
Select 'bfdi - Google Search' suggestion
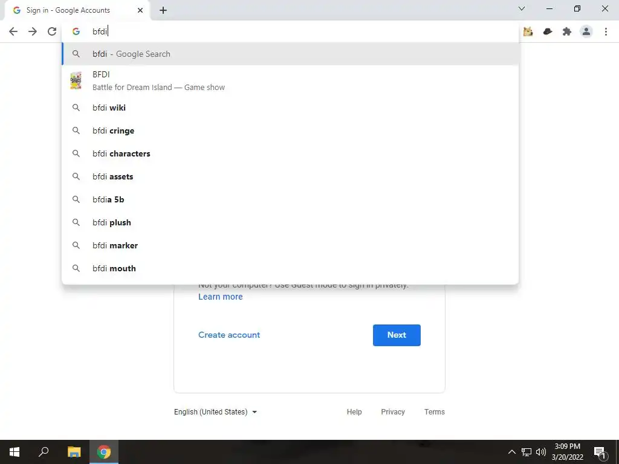coord(290,54)
